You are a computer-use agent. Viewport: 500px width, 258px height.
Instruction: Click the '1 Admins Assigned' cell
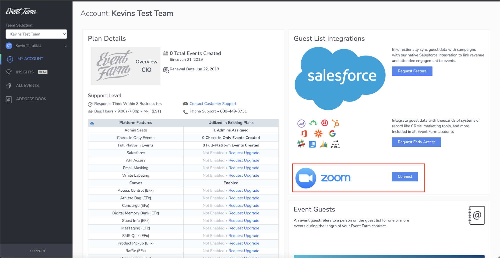[x=231, y=130]
